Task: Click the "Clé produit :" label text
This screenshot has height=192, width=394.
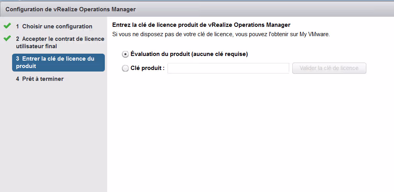Action: click(147, 68)
